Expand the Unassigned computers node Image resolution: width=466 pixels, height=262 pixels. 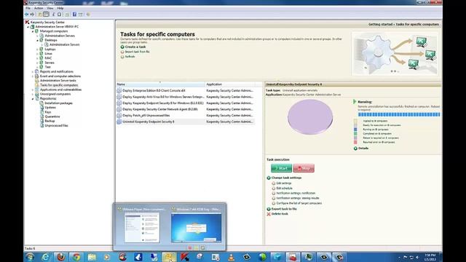pyautogui.click(x=33, y=94)
